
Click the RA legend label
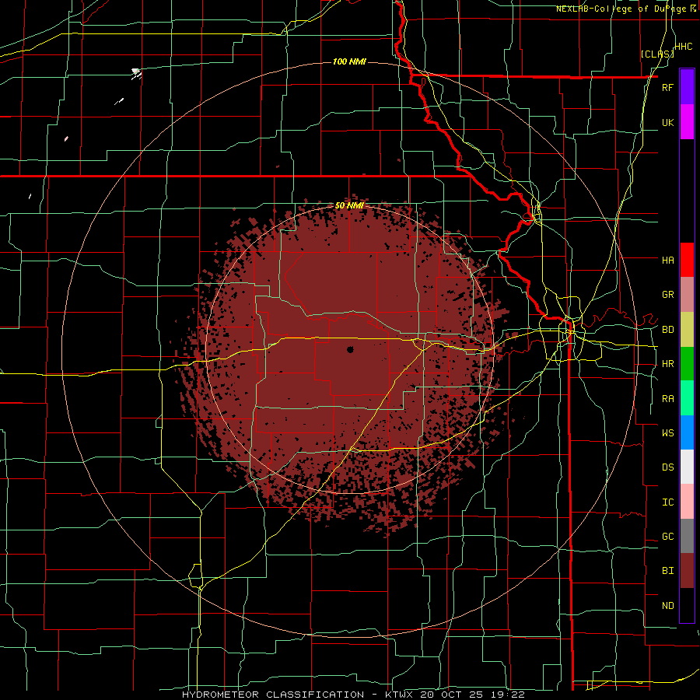pyautogui.click(x=667, y=398)
